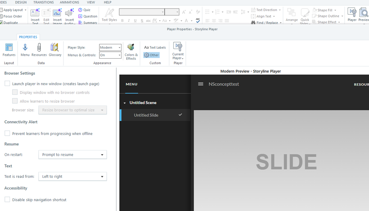Open Colors & Effects settings

131,52
